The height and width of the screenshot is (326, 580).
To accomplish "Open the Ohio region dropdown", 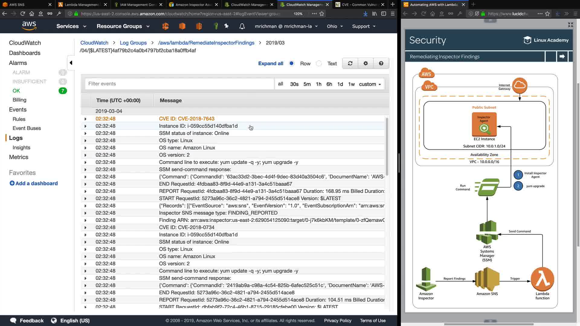I will (x=335, y=26).
